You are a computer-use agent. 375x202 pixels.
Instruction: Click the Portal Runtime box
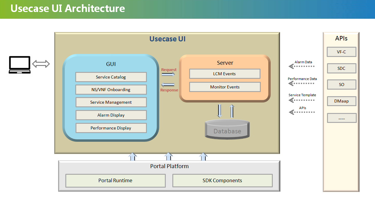[115, 180]
